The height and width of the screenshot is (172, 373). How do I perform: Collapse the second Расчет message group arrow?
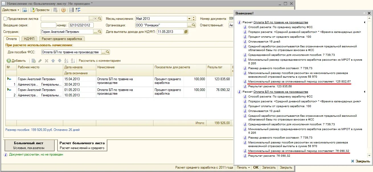tap(364, 92)
